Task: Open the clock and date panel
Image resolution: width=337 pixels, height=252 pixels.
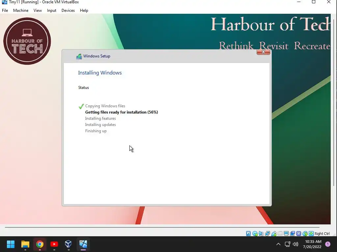Action: (313, 244)
